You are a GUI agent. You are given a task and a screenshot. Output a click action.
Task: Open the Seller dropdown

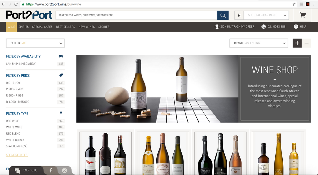(35, 43)
